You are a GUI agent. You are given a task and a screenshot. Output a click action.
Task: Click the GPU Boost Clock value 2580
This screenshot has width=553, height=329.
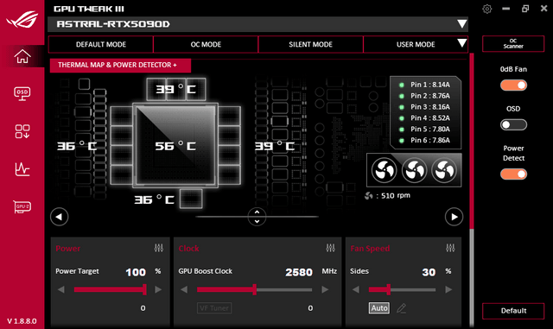click(299, 272)
